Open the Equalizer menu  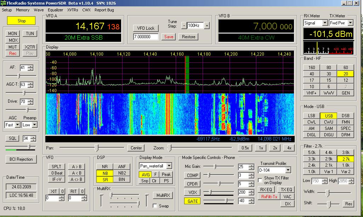55,10
